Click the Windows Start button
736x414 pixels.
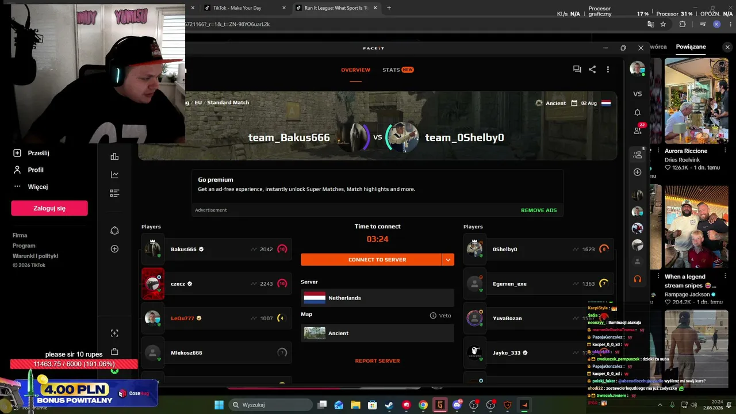[x=219, y=405]
